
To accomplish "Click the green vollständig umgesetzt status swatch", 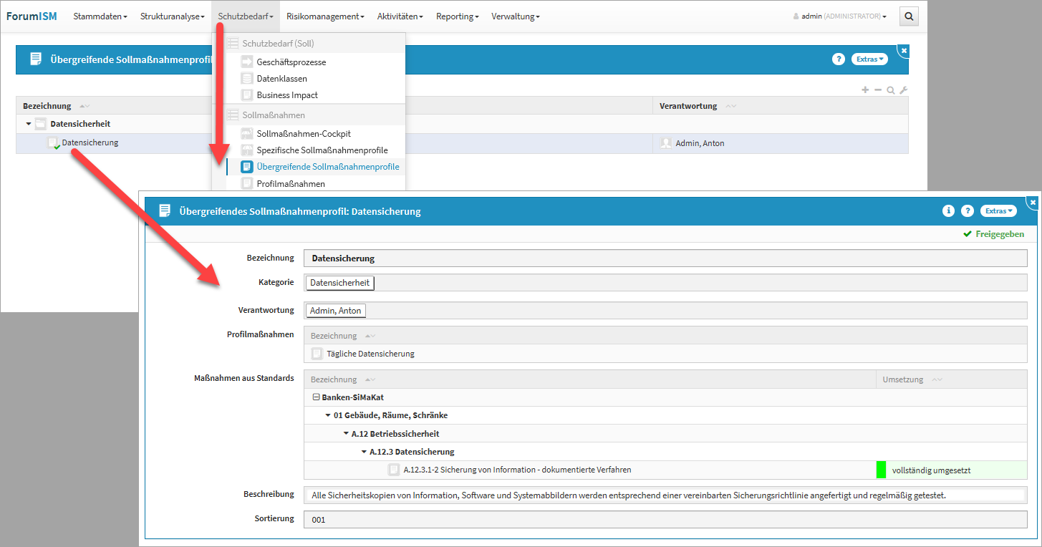I will [x=881, y=470].
